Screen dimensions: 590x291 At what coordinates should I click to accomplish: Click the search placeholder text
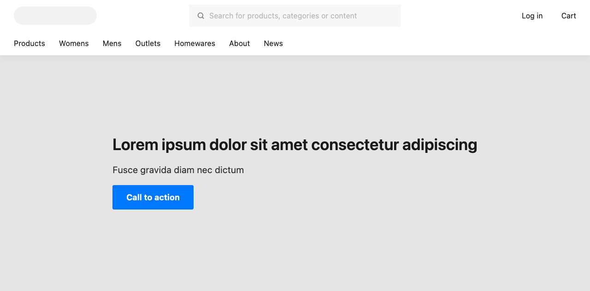click(283, 15)
